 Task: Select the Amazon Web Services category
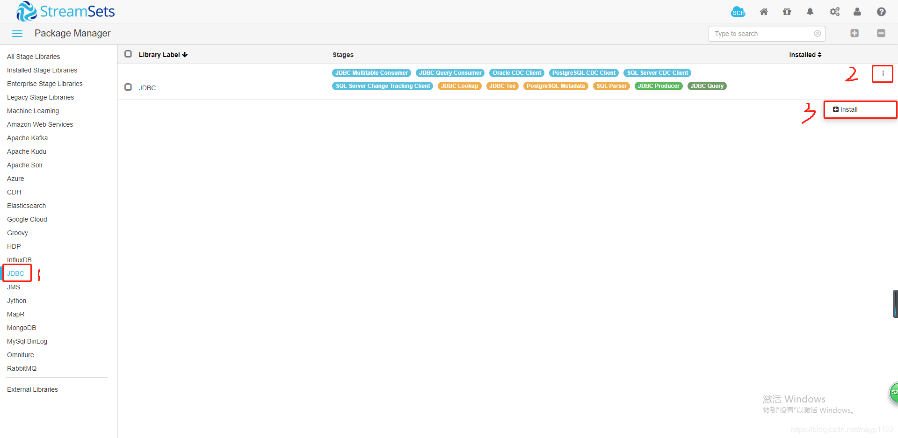(40, 124)
